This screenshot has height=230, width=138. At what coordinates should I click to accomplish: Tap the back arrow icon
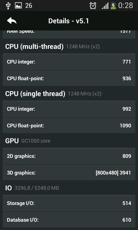click(x=12, y=21)
